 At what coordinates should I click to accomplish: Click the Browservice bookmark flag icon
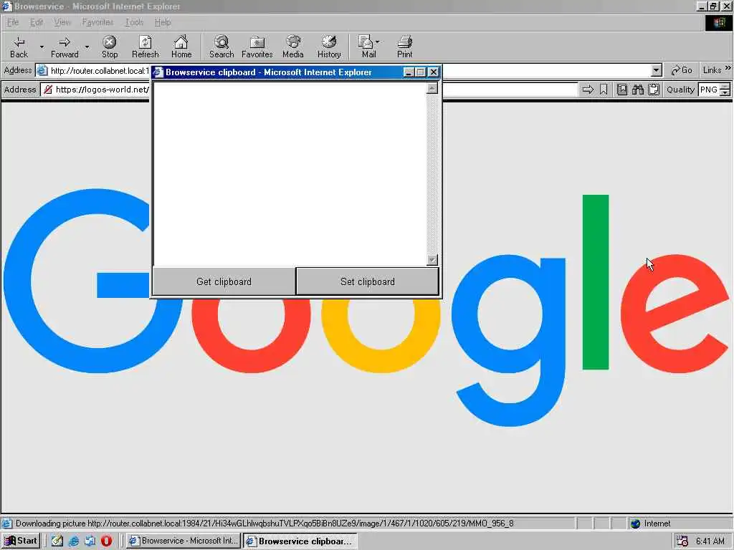[604, 90]
